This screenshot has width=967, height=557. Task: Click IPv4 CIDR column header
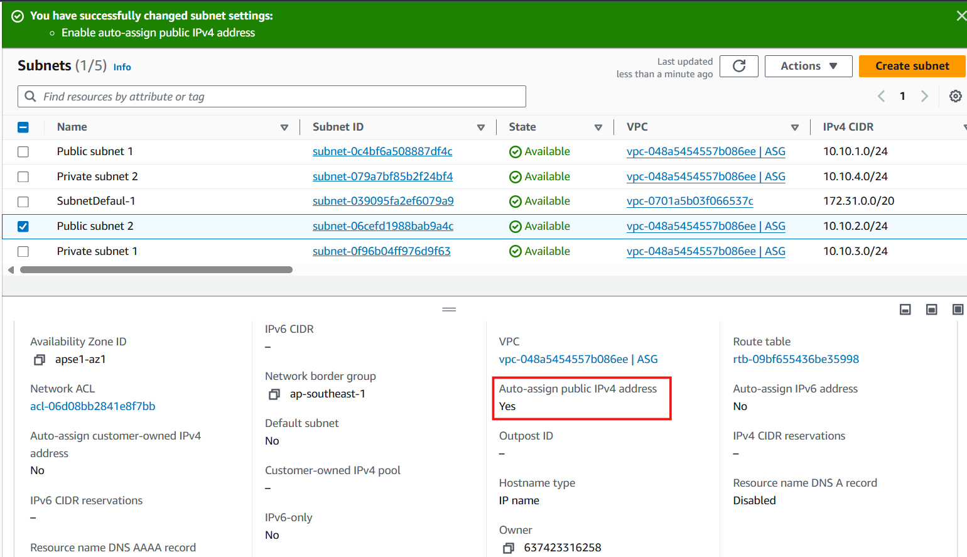(x=848, y=127)
